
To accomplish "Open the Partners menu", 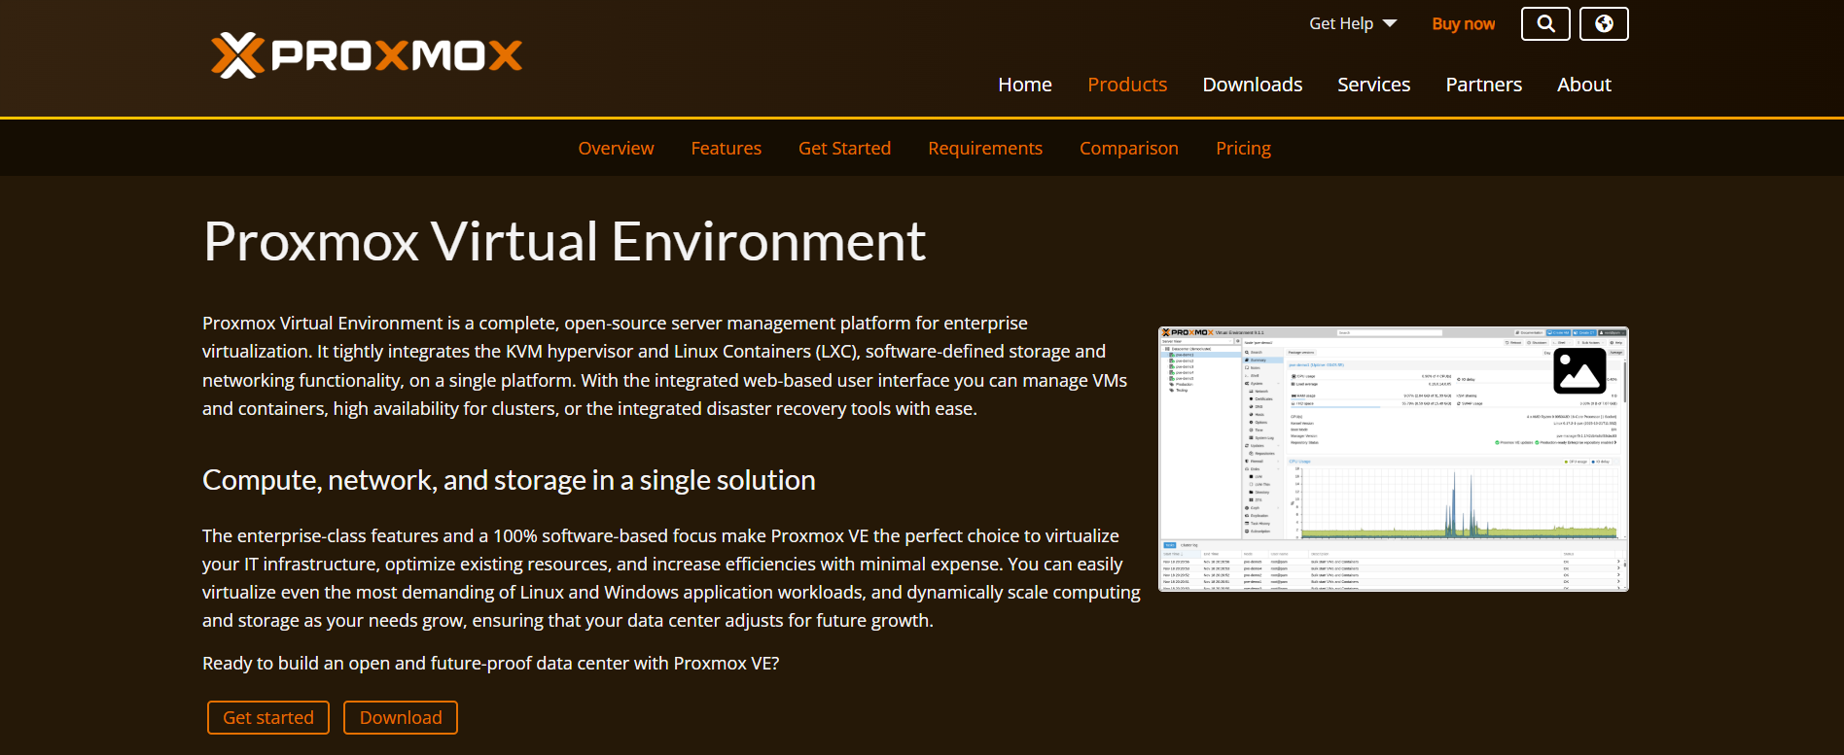I will pos(1483,85).
